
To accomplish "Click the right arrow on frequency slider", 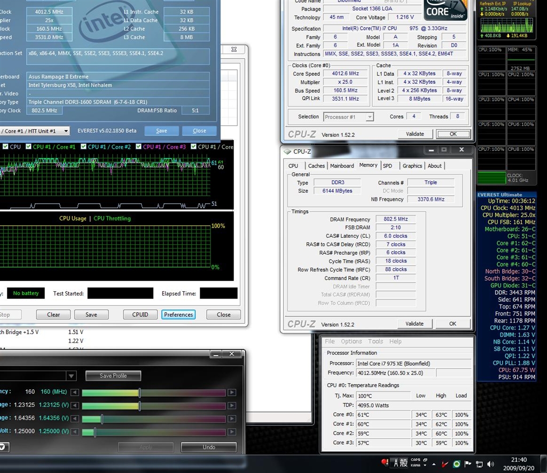I will (x=232, y=392).
